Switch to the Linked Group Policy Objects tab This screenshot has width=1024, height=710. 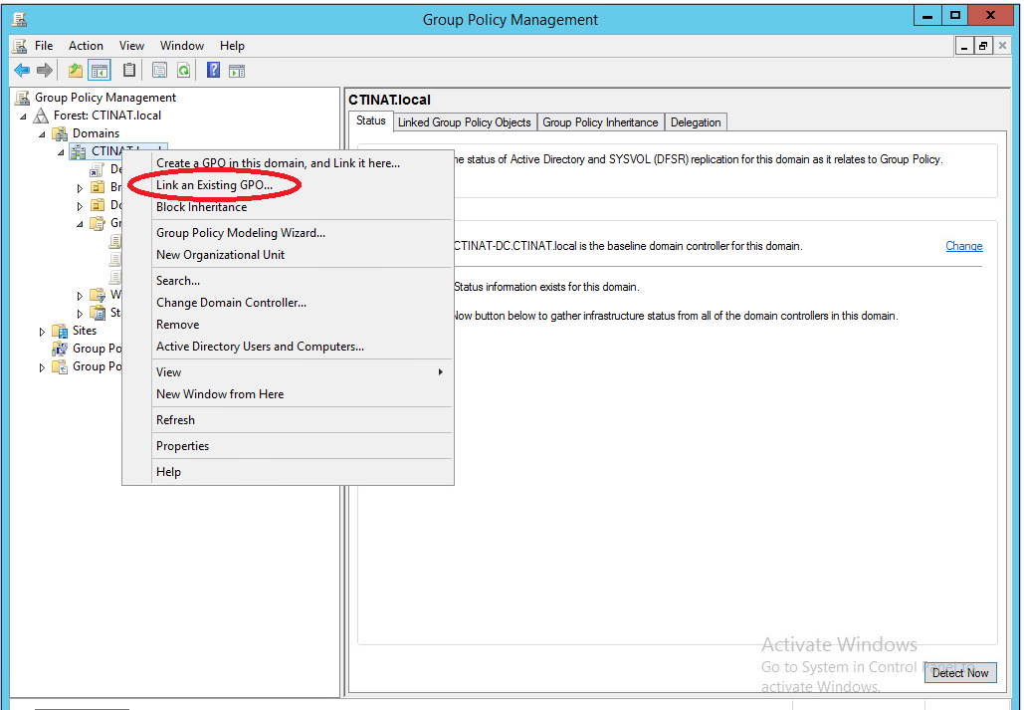tap(464, 121)
